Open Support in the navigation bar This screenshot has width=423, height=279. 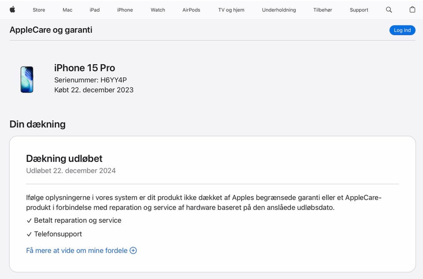pyautogui.click(x=359, y=10)
